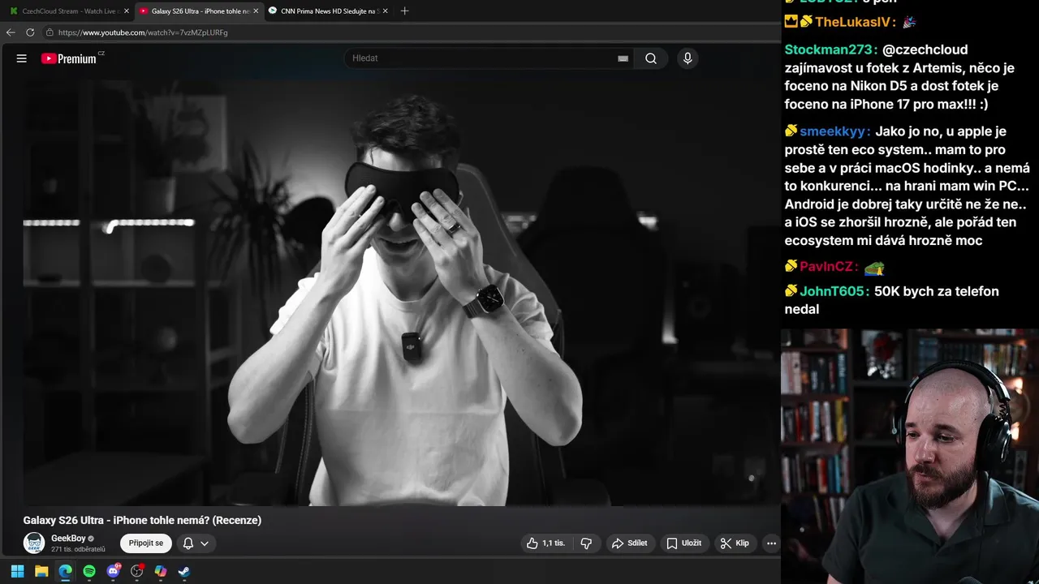The height and width of the screenshot is (584, 1039).
Task: Open the YouTube hamburger guide menu
Action: [x=22, y=58]
